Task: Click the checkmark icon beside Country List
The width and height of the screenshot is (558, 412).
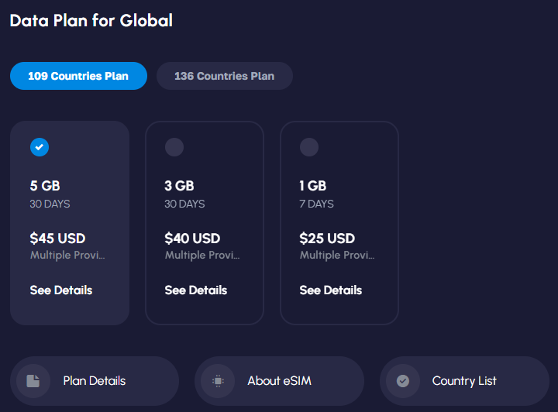Action: (x=403, y=381)
